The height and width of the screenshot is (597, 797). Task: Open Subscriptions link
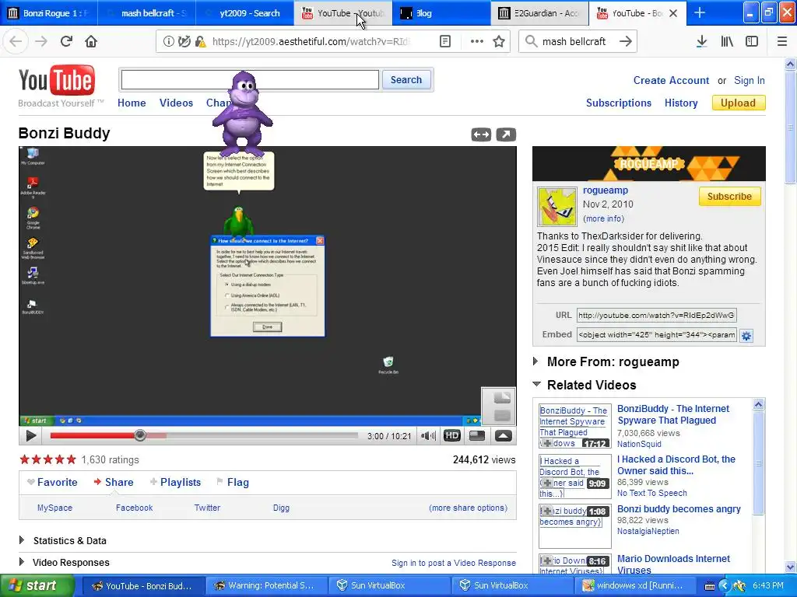click(619, 103)
